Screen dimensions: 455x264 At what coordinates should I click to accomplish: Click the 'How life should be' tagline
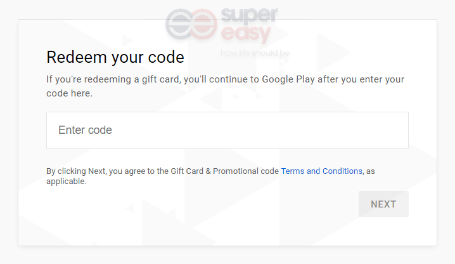point(255,53)
